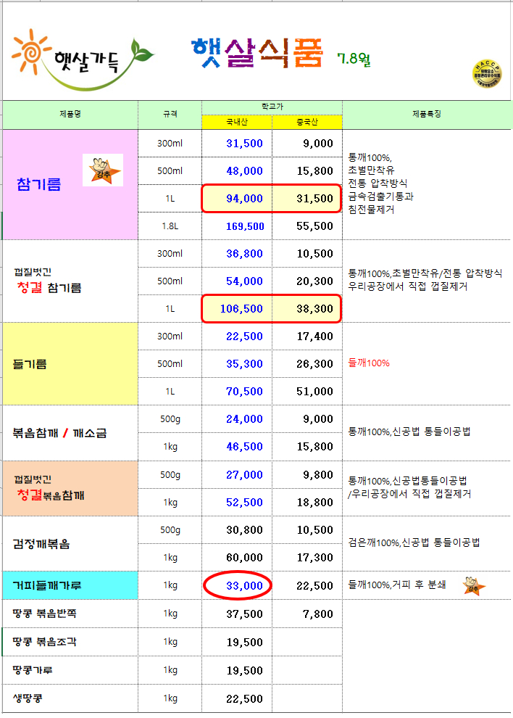The image size is (513, 718).
Task: Select the 통깨100%,신공법 통들이공법 feature text
Action: tap(409, 432)
